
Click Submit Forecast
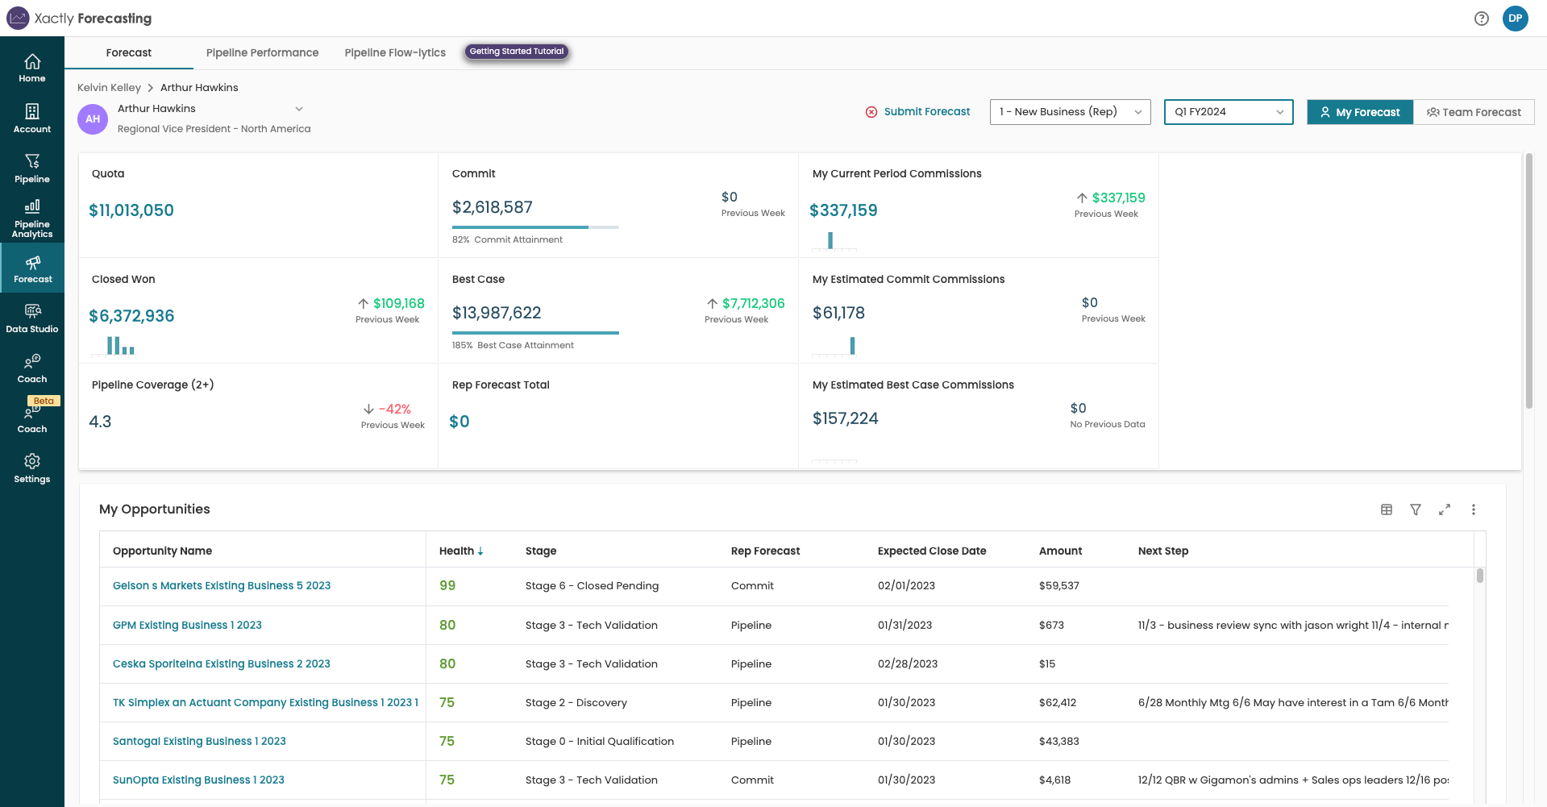point(918,112)
